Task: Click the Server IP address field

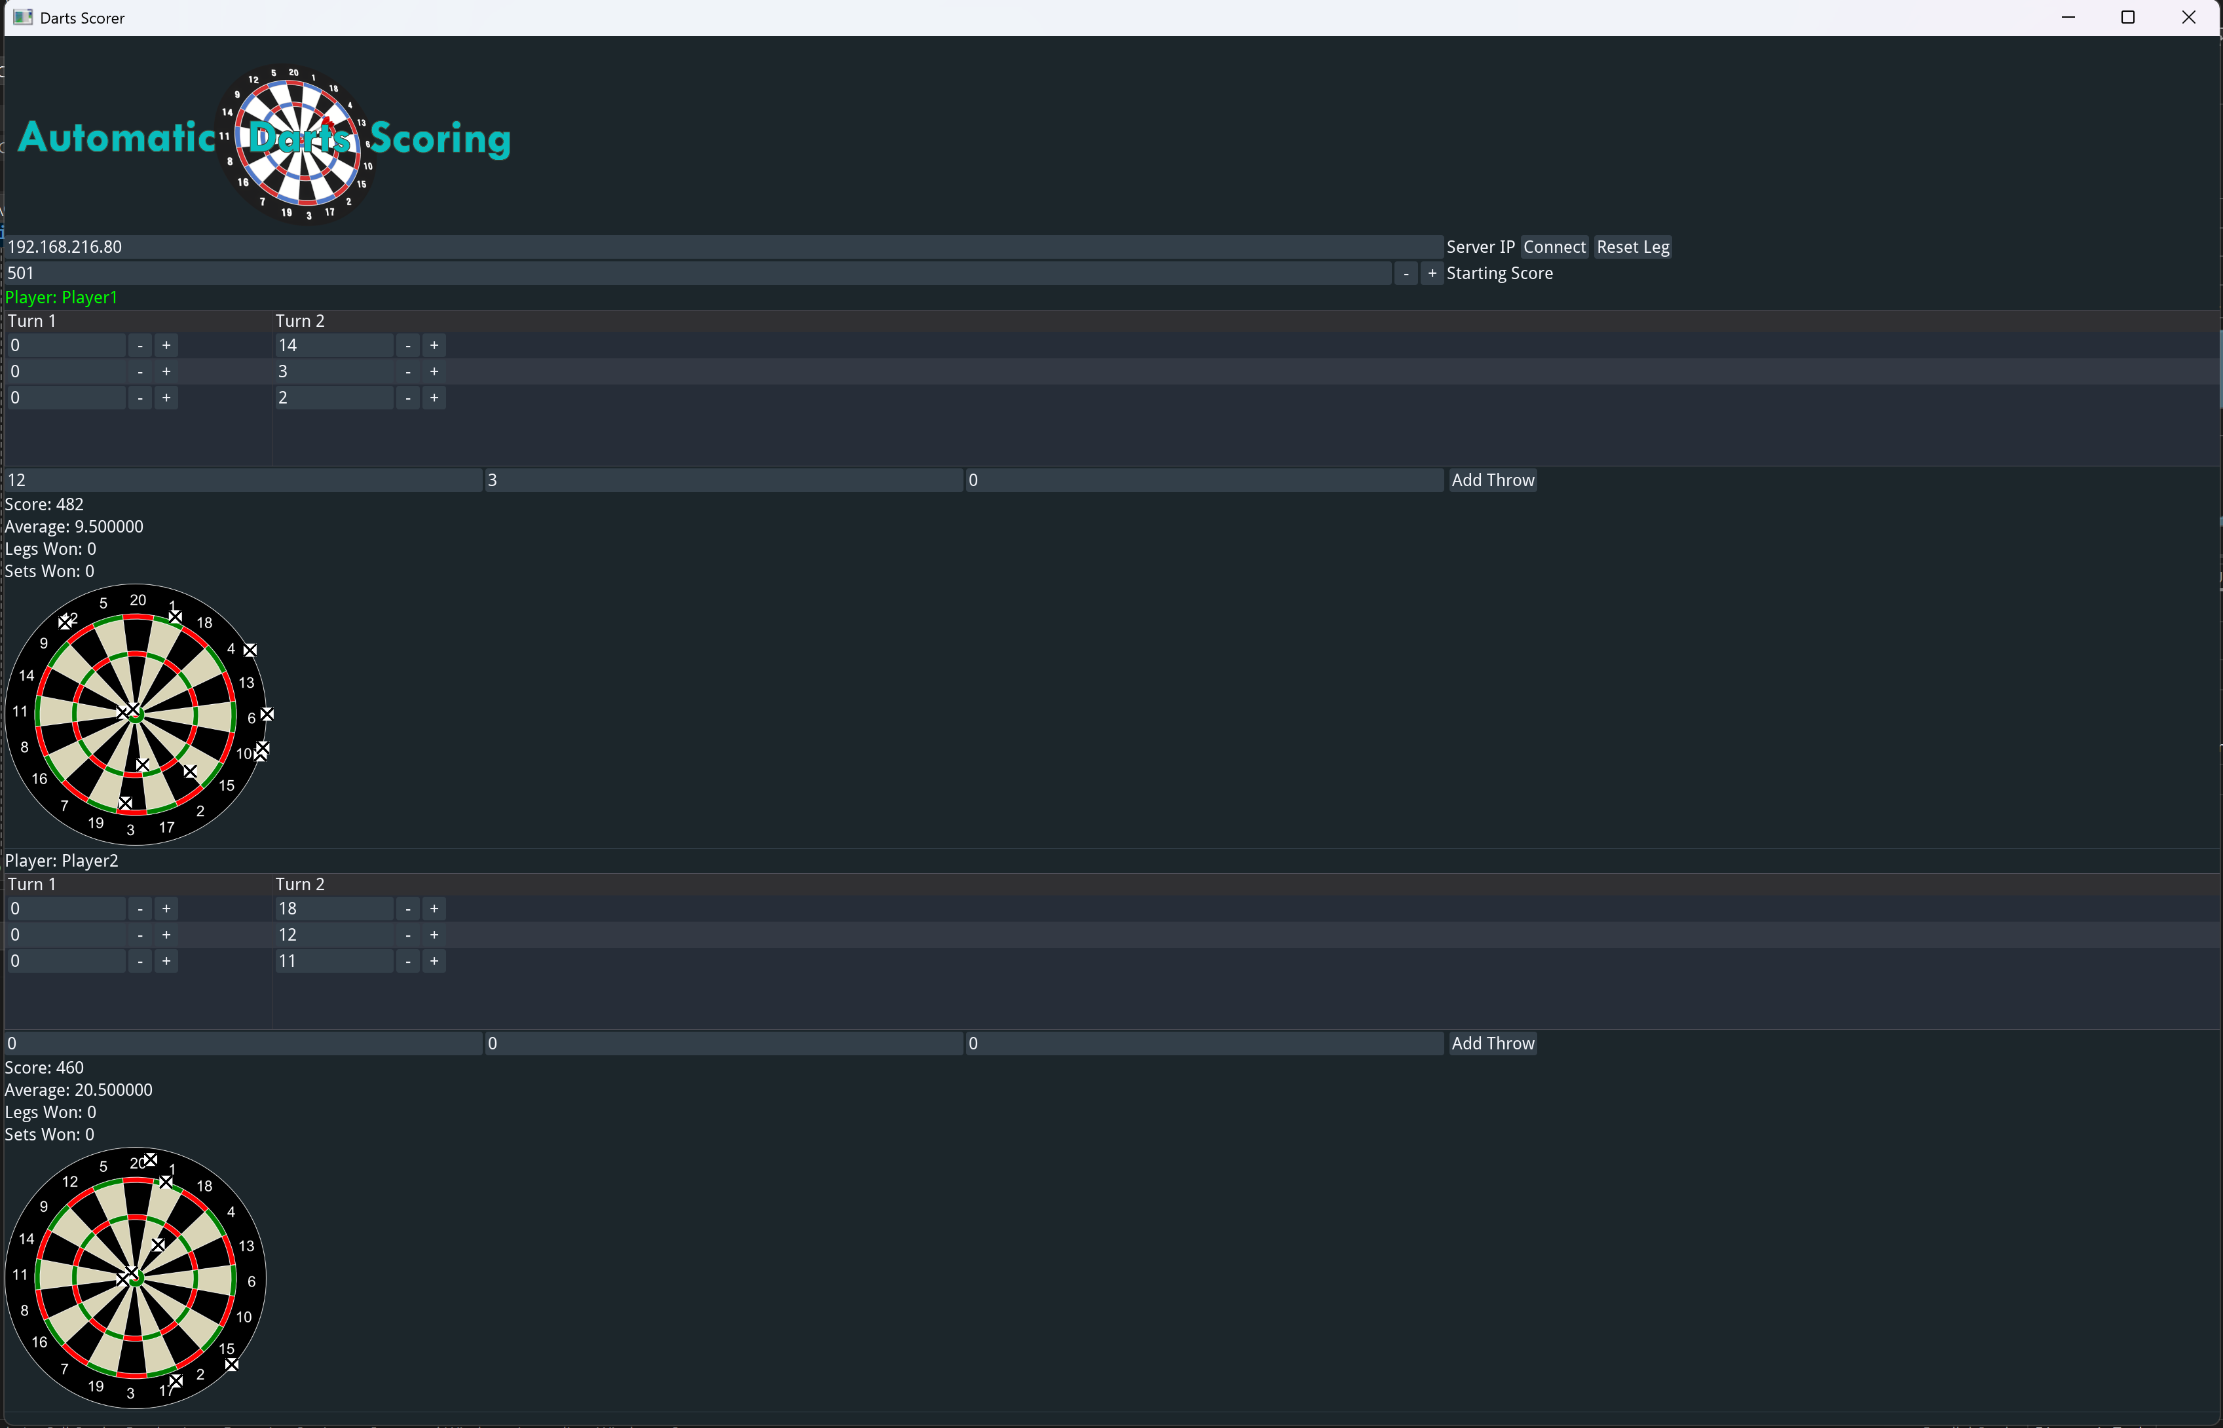Action: point(723,247)
